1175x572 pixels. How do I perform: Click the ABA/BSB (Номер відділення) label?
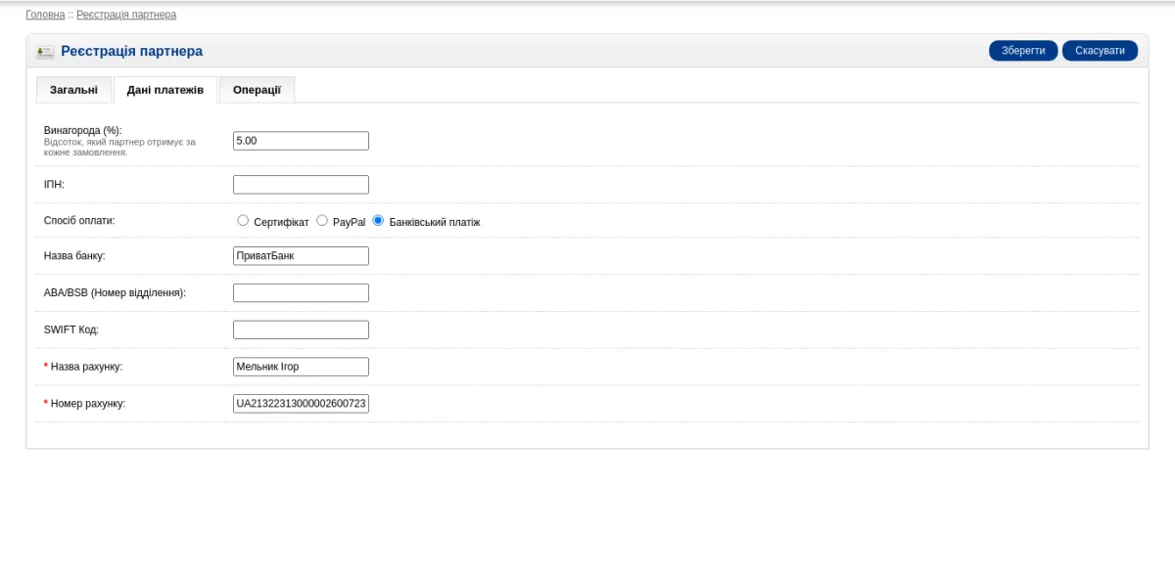(115, 293)
